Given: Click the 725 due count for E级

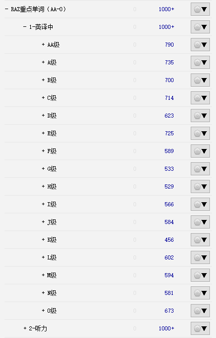Looking at the screenshot, I should 169,133.
